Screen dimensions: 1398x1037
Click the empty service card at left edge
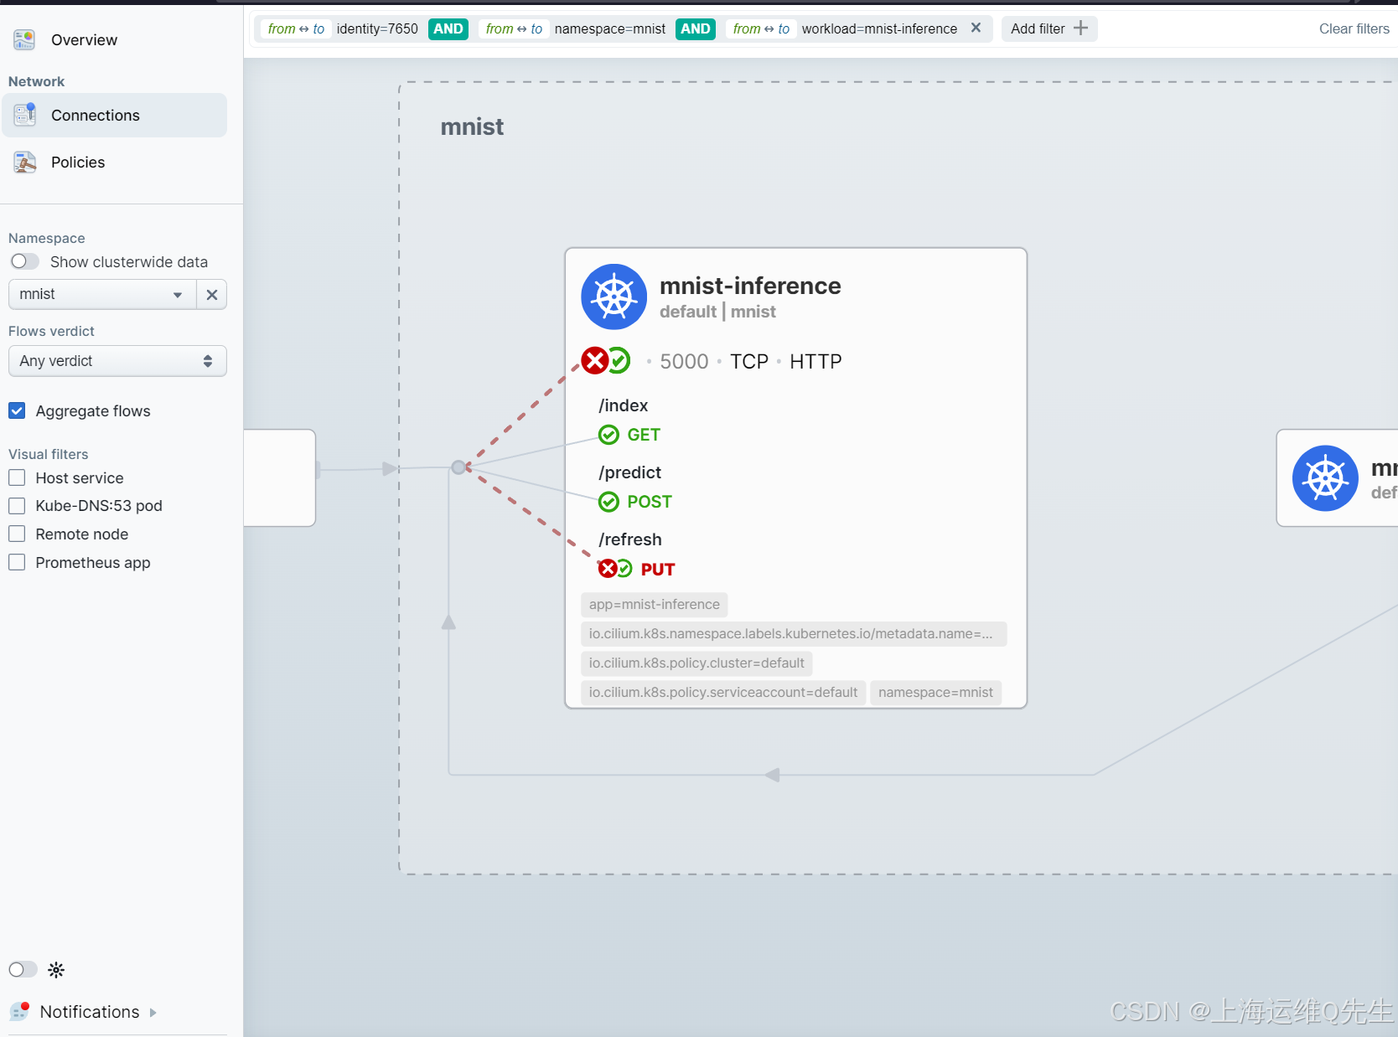click(279, 477)
